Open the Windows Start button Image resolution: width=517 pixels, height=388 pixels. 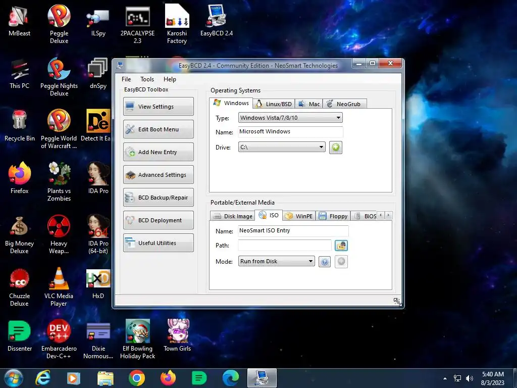13,378
